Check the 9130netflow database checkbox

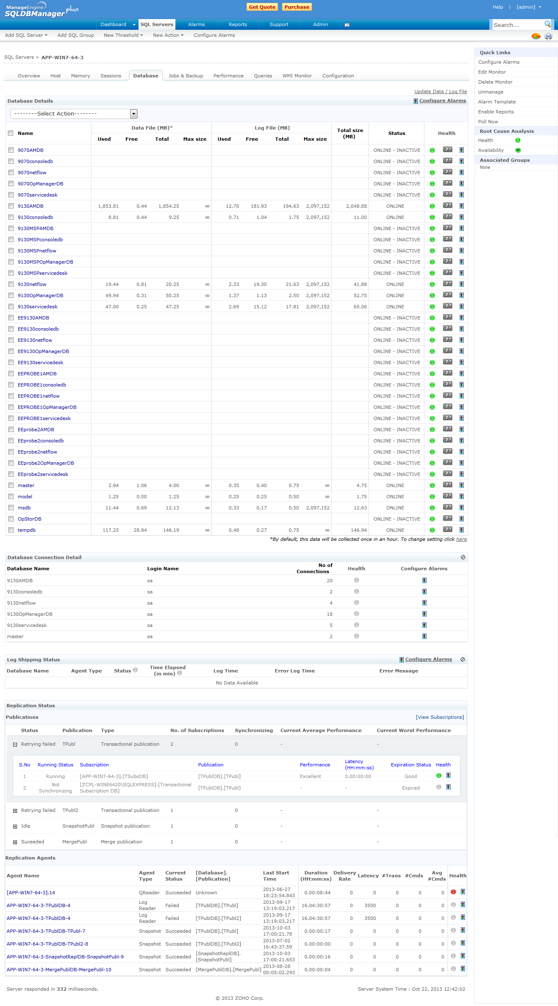click(x=11, y=284)
